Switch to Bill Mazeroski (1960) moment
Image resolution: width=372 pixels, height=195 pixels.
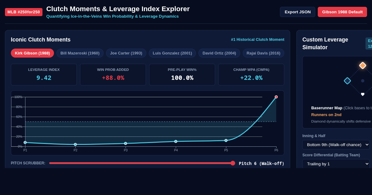coord(80,53)
